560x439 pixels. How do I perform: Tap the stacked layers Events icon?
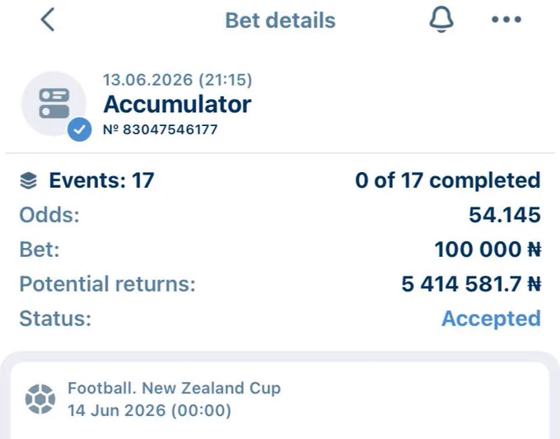[28, 180]
